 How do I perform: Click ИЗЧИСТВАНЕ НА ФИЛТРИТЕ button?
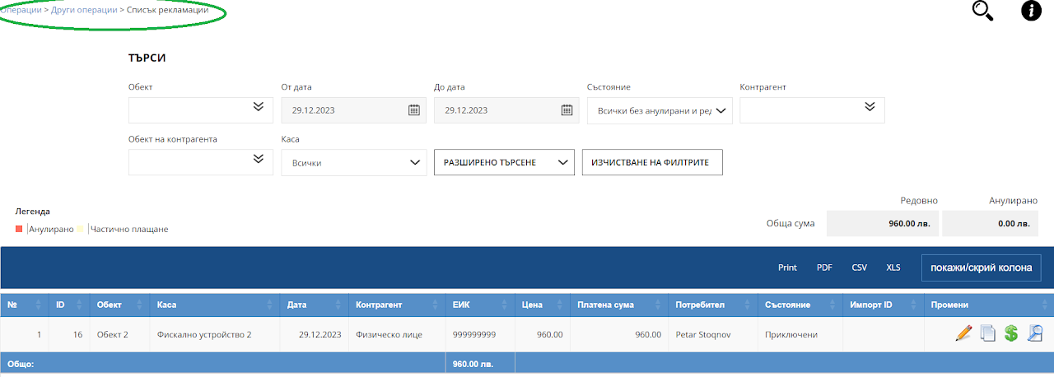(652, 162)
